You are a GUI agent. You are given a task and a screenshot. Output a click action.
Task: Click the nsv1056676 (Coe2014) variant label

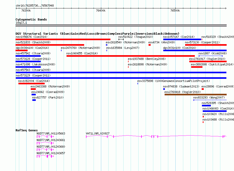point(32,37)
